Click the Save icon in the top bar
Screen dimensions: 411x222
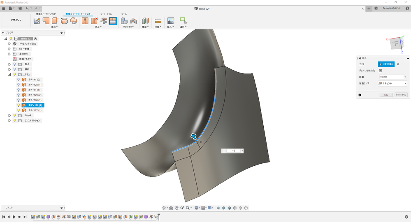click(20, 8)
